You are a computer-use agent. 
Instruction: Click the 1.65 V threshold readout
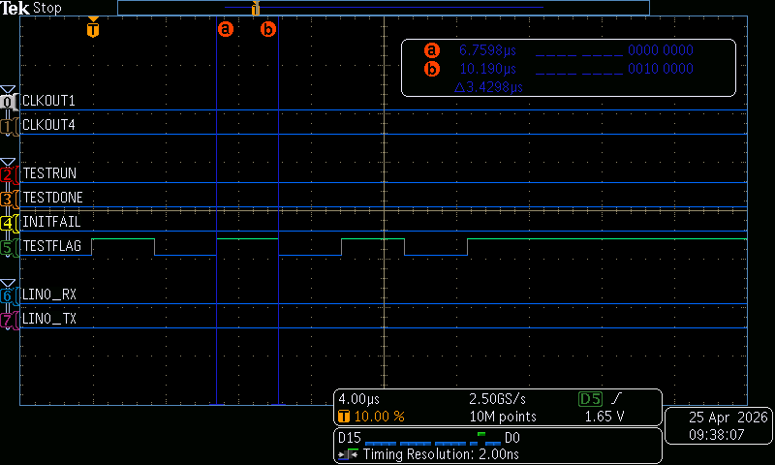pyautogui.click(x=604, y=417)
